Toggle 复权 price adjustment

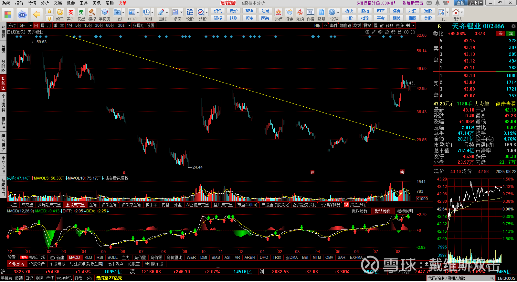367,25
